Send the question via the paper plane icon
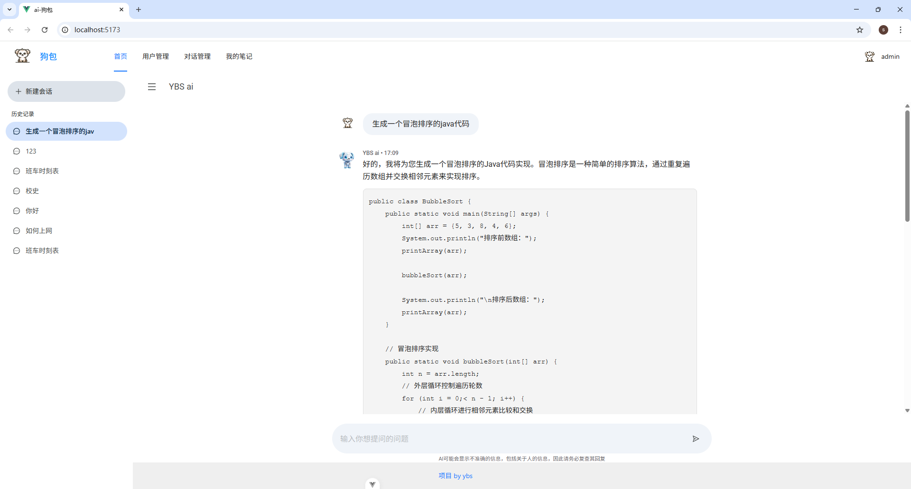The width and height of the screenshot is (911, 489). 696,438
